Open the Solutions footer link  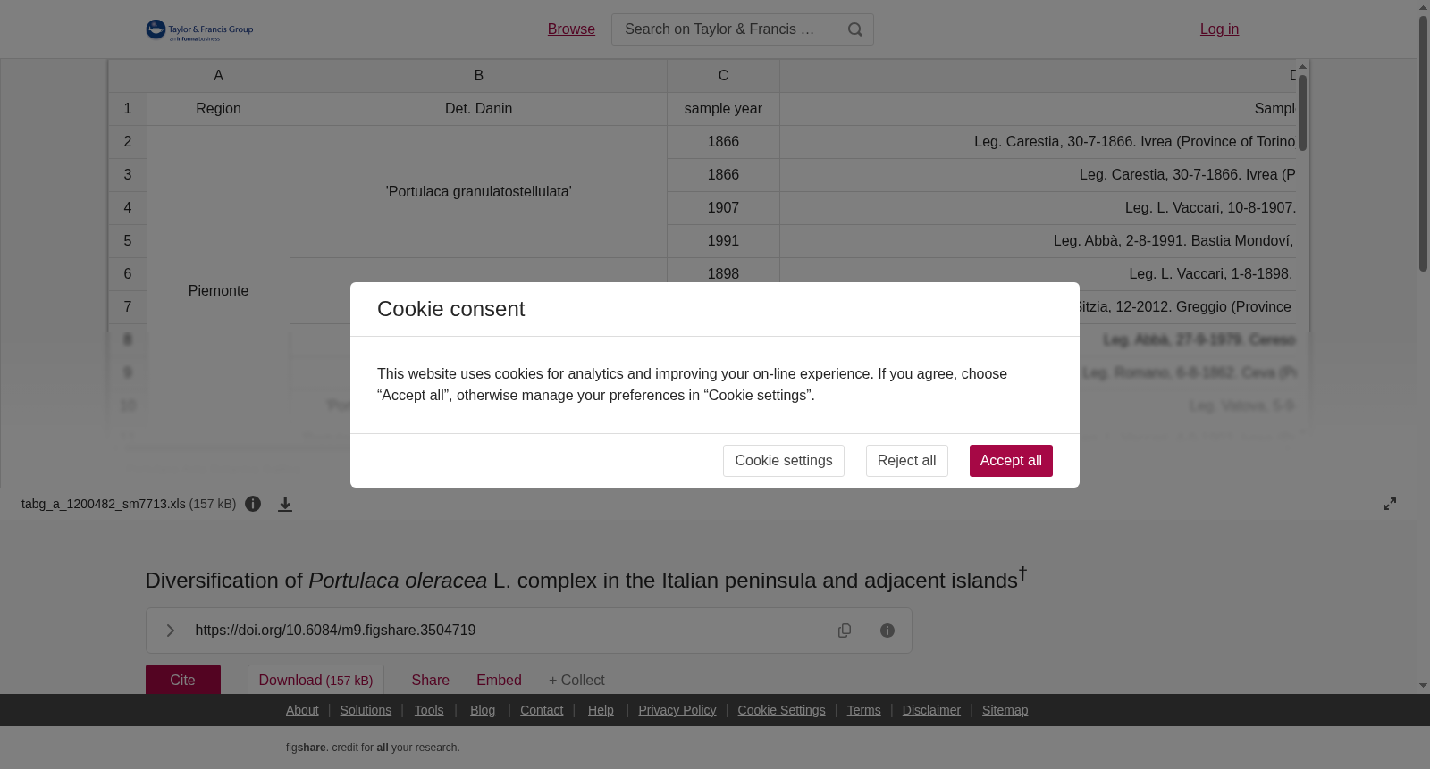[x=366, y=710]
